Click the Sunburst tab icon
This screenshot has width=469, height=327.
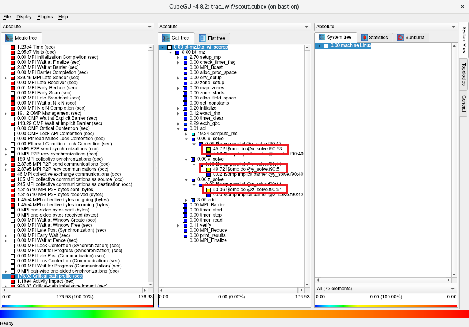tap(400, 38)
